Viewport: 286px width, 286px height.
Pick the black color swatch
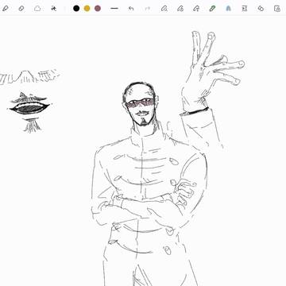(x=76, y=9)
